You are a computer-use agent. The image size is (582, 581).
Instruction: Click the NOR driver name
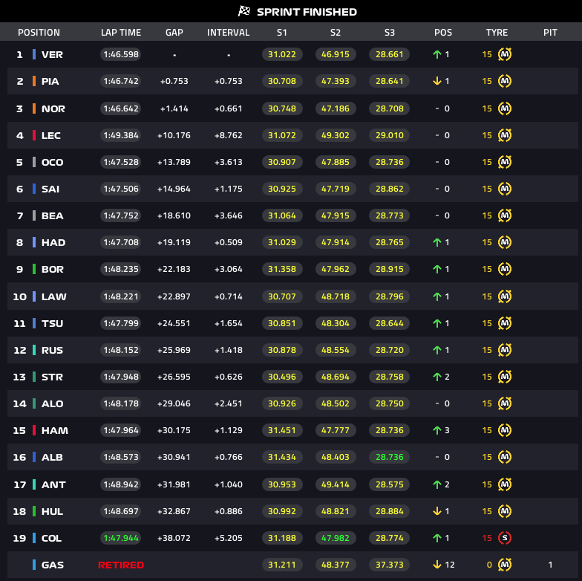[53, 108]
